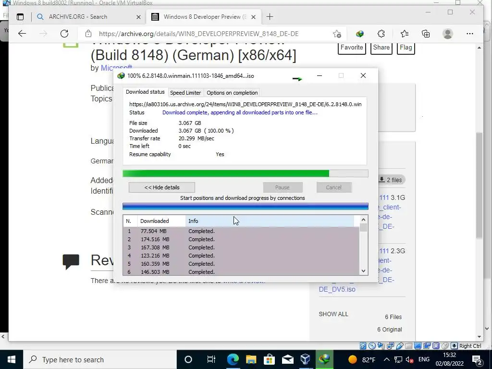Click the Edge browser back arrow
This screenshot has width=492, height=369.
[x=22, y=34]
